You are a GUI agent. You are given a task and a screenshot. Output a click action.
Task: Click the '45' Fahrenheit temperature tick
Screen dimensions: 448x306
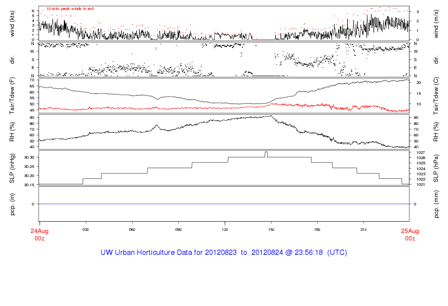pyautogui.click(x=32, y=110)
